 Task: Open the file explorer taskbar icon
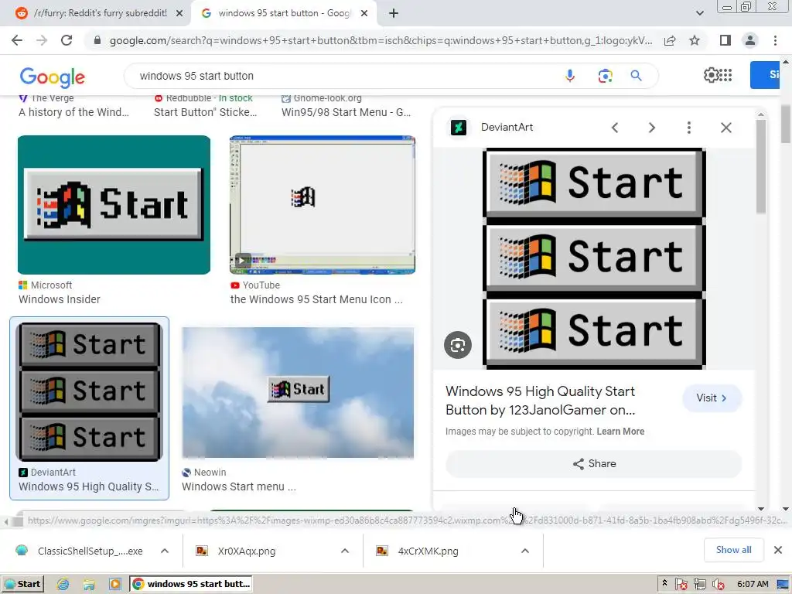[x=89, y=584]
